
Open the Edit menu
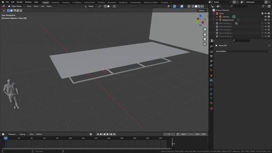pos(13,2)
